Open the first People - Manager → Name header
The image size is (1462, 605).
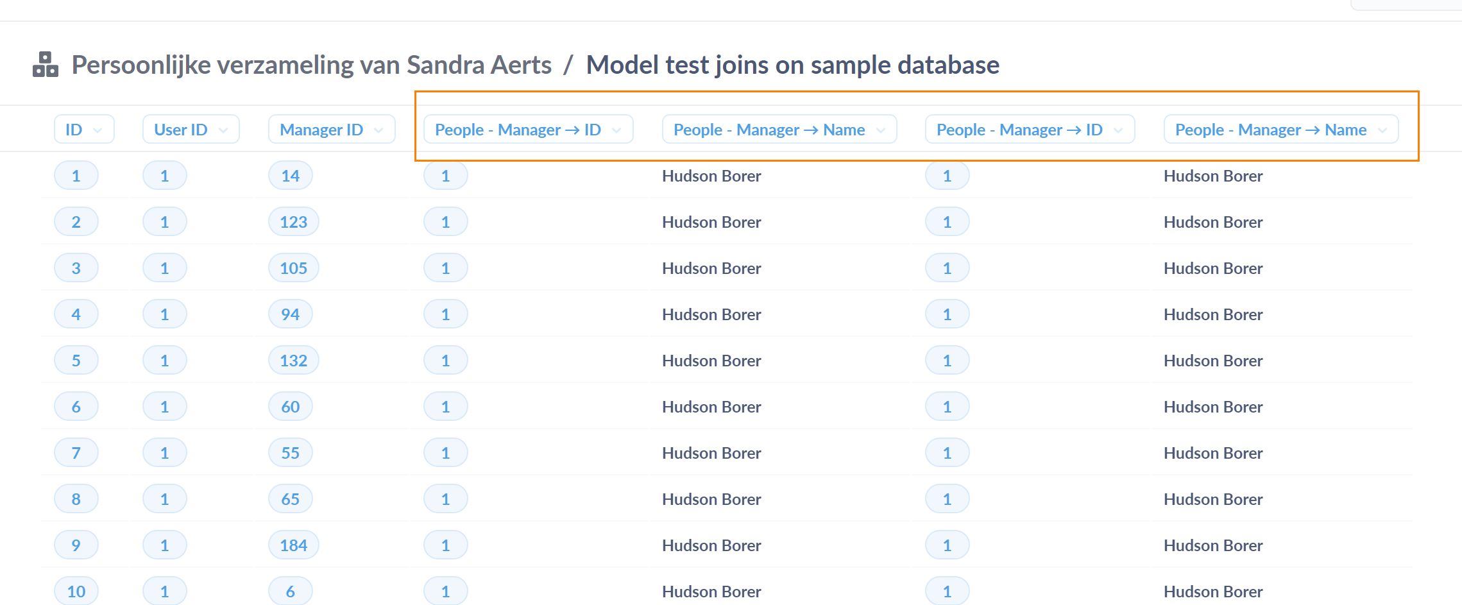coord(779,130)
